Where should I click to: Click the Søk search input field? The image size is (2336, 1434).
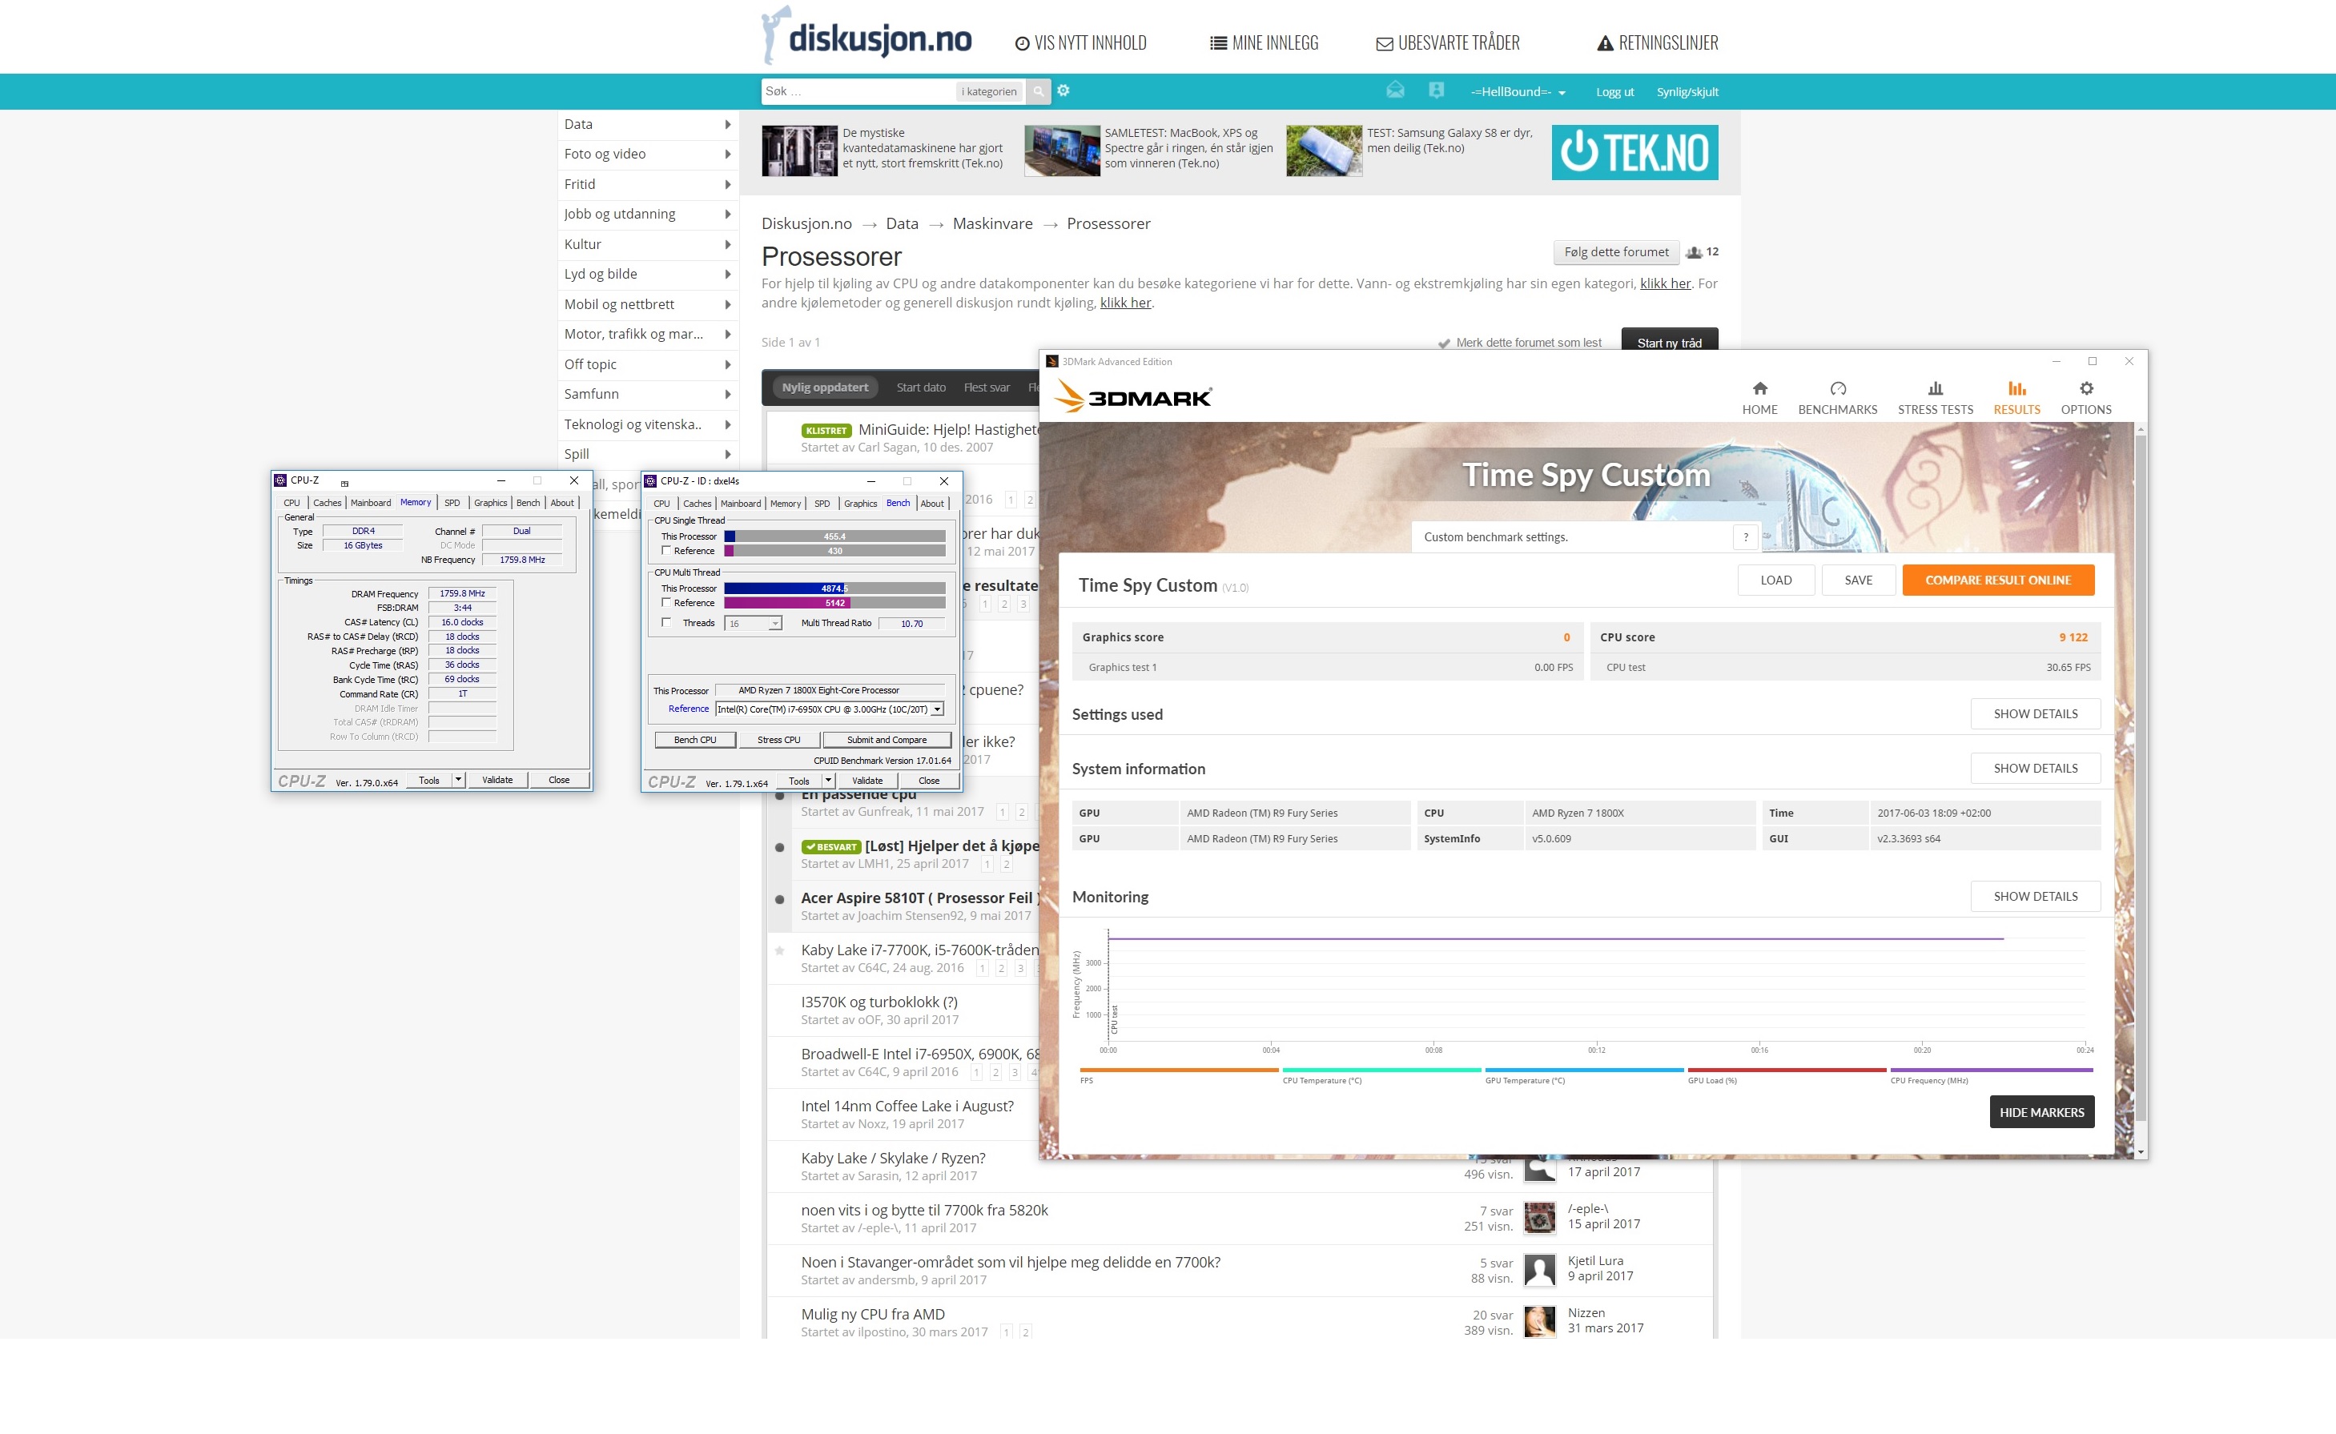858,91
